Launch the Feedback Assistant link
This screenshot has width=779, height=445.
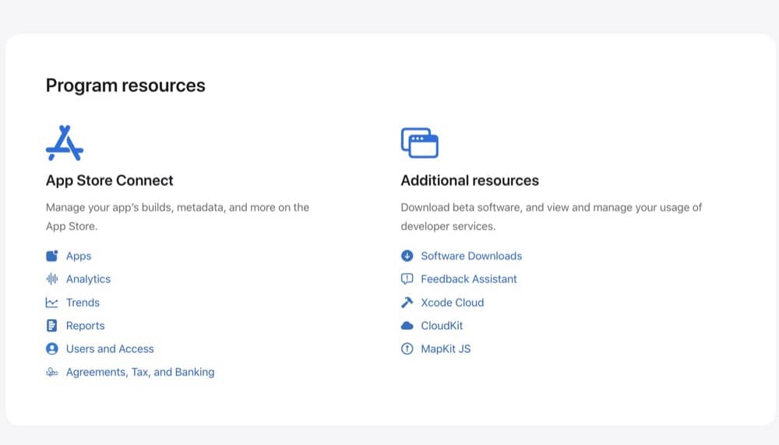click(x=469, y=279)
